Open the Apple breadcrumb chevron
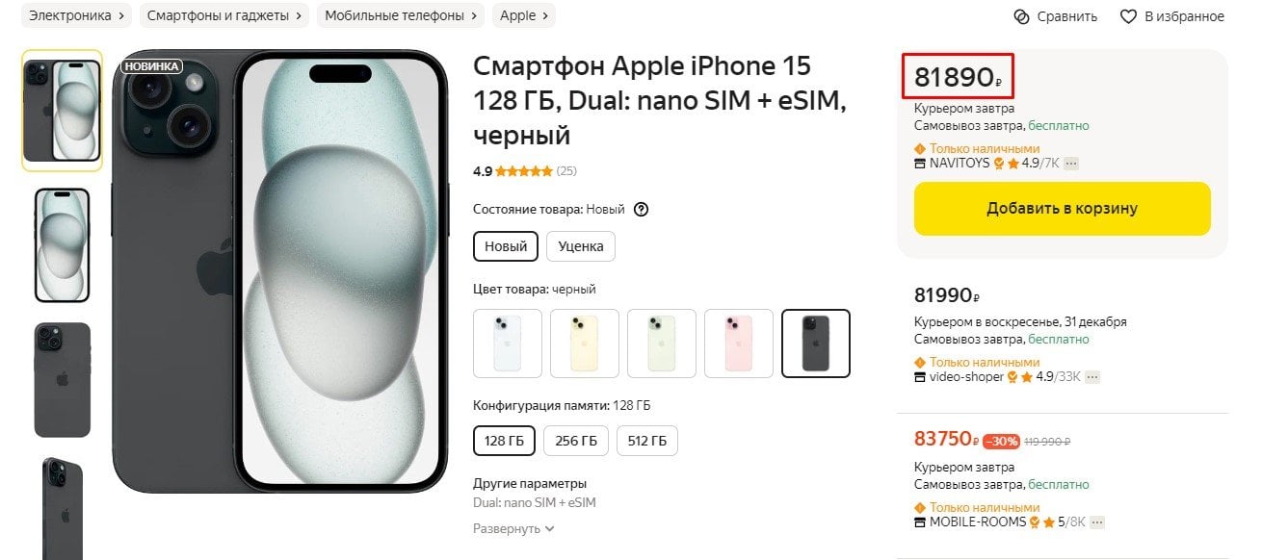The height and width of the screenshot is (560, 1262). 546,15
